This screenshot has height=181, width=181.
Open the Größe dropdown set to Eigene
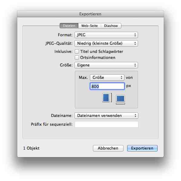pos(106,65)
